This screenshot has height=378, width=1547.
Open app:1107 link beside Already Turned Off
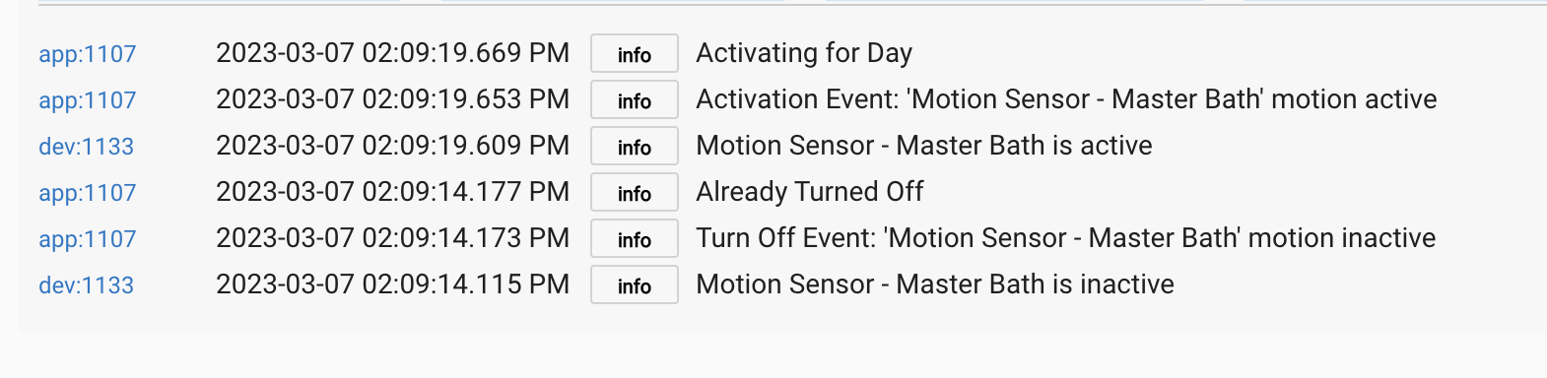pos(87,193)
